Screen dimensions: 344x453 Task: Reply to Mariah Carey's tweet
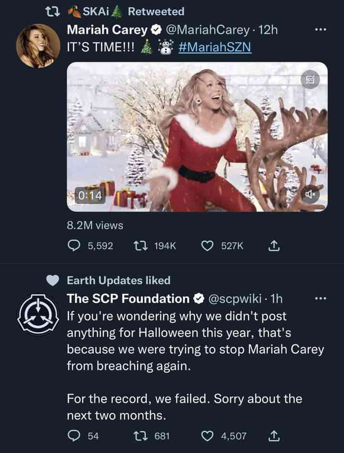click(x=74, y=244)
